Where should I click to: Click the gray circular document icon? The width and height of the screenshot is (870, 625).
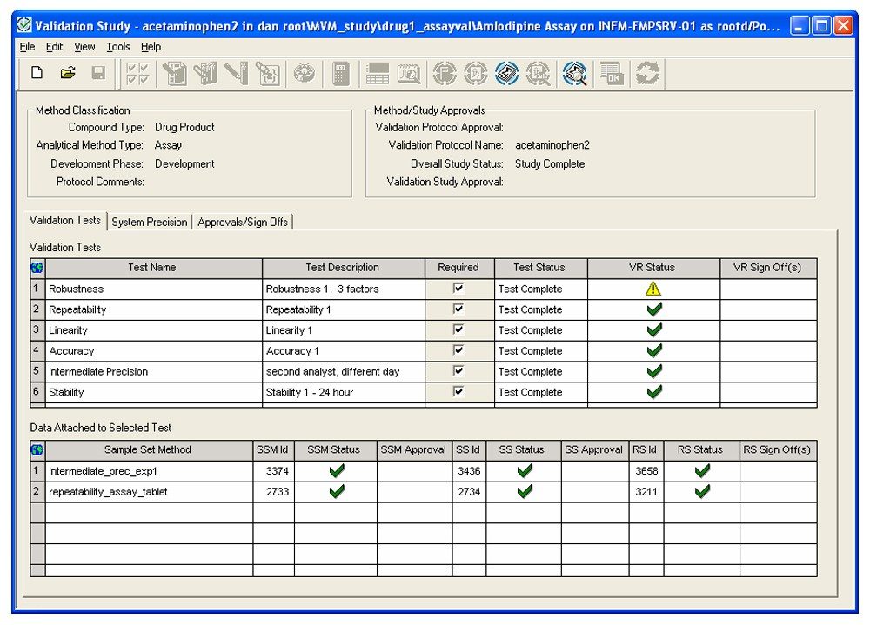click(476, 73)
